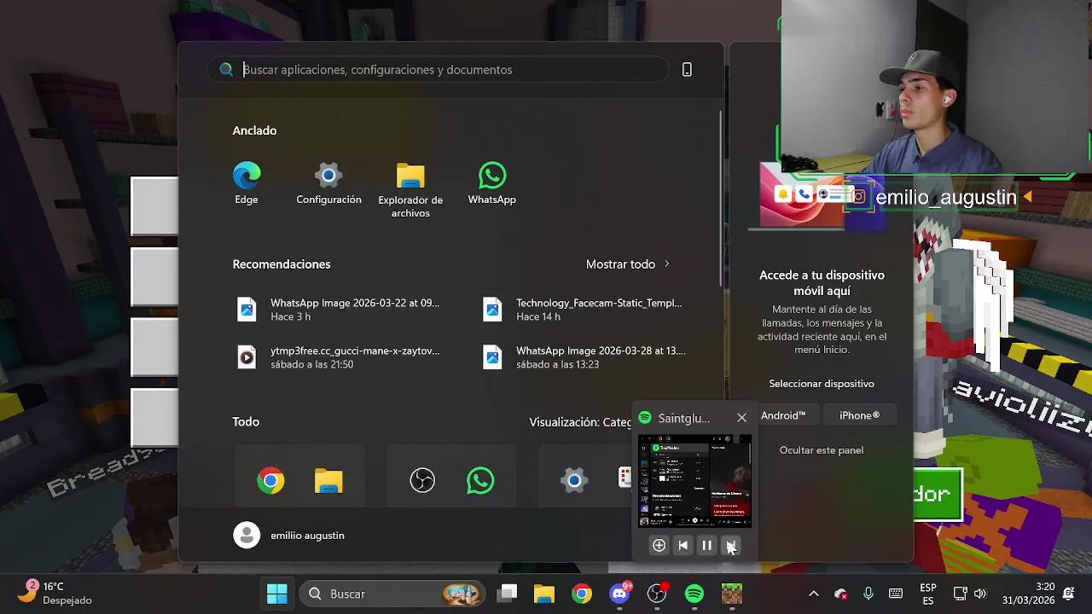Open Technology_Facecam-Static_Templ file
The image size is (1092, 614).
point(584,310)
